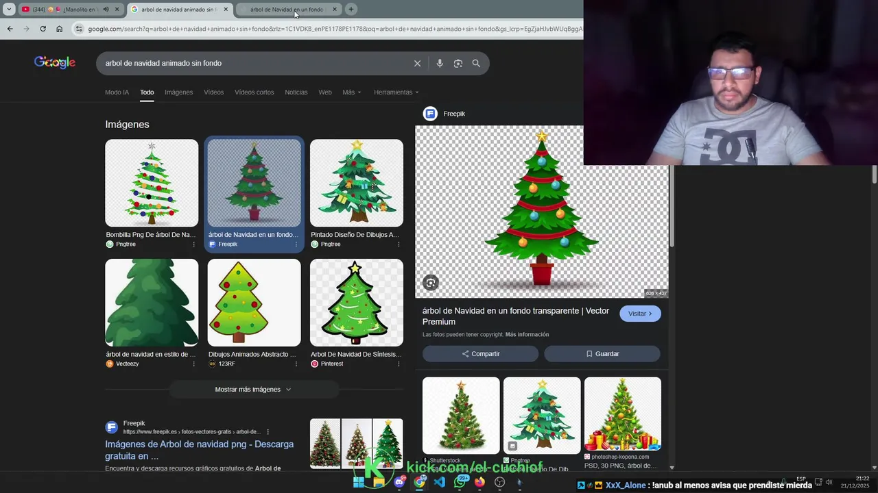878x493 pixels.
Task: Open the taskbar volume control
Action: pos(829,482)
